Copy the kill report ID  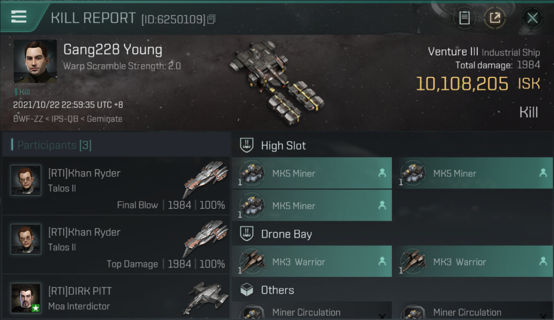212,19
